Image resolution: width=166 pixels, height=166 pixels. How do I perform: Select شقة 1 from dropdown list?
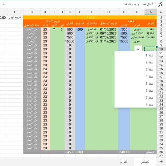(x=149, y=55)
